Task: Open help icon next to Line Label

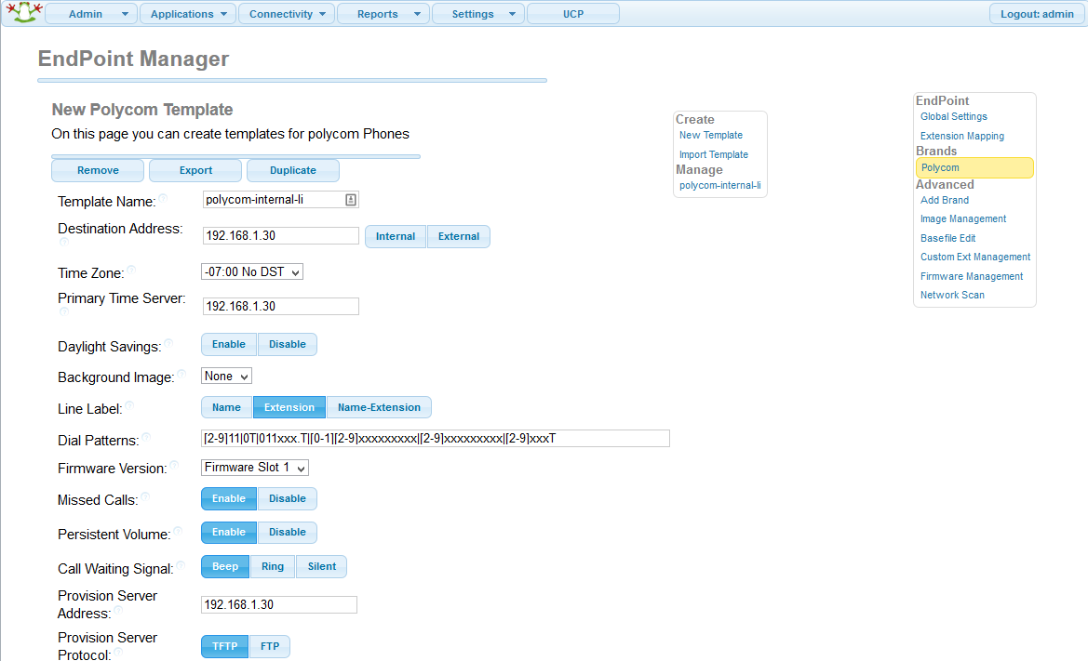Action: [129, 406]
